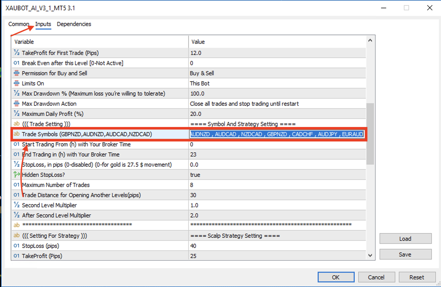This screenshot has height=287, width=441.
Task: Click the Trade Symbols value input field
Action: [277, 134]
